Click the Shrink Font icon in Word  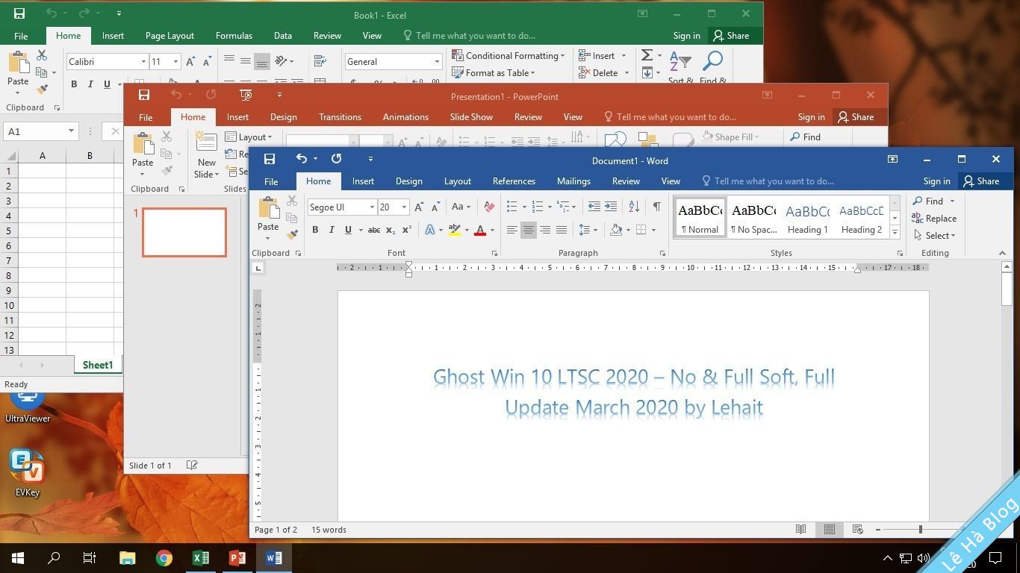coord(435,207)
